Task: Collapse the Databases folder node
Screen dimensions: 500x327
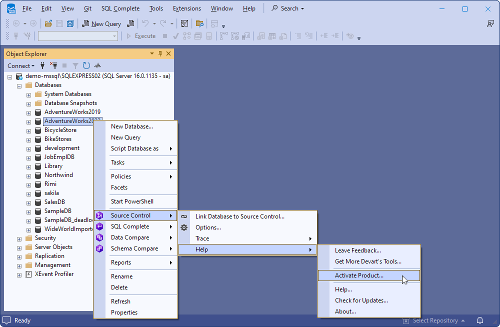Action: 19,86
